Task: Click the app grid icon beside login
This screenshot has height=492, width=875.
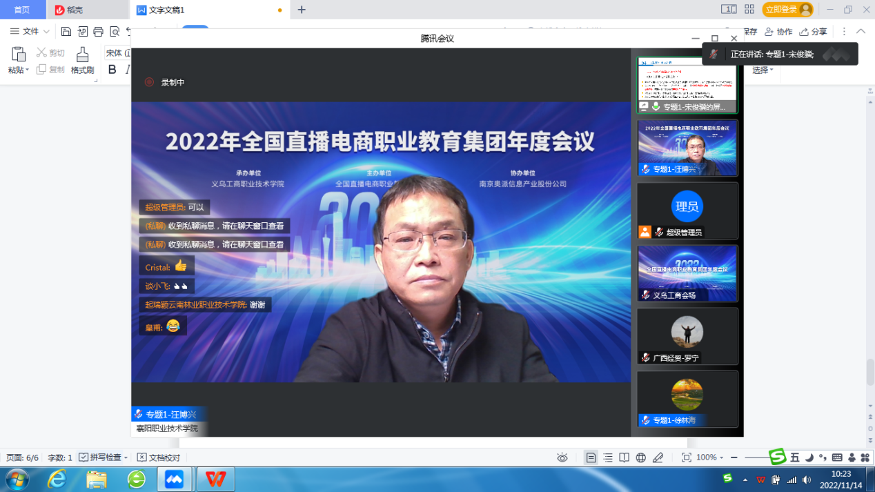Action: [749, 10]
